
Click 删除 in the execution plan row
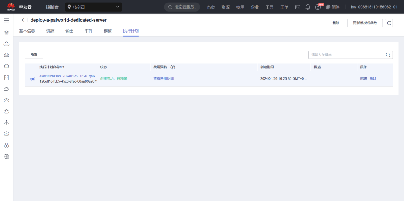tap(373, 79)
